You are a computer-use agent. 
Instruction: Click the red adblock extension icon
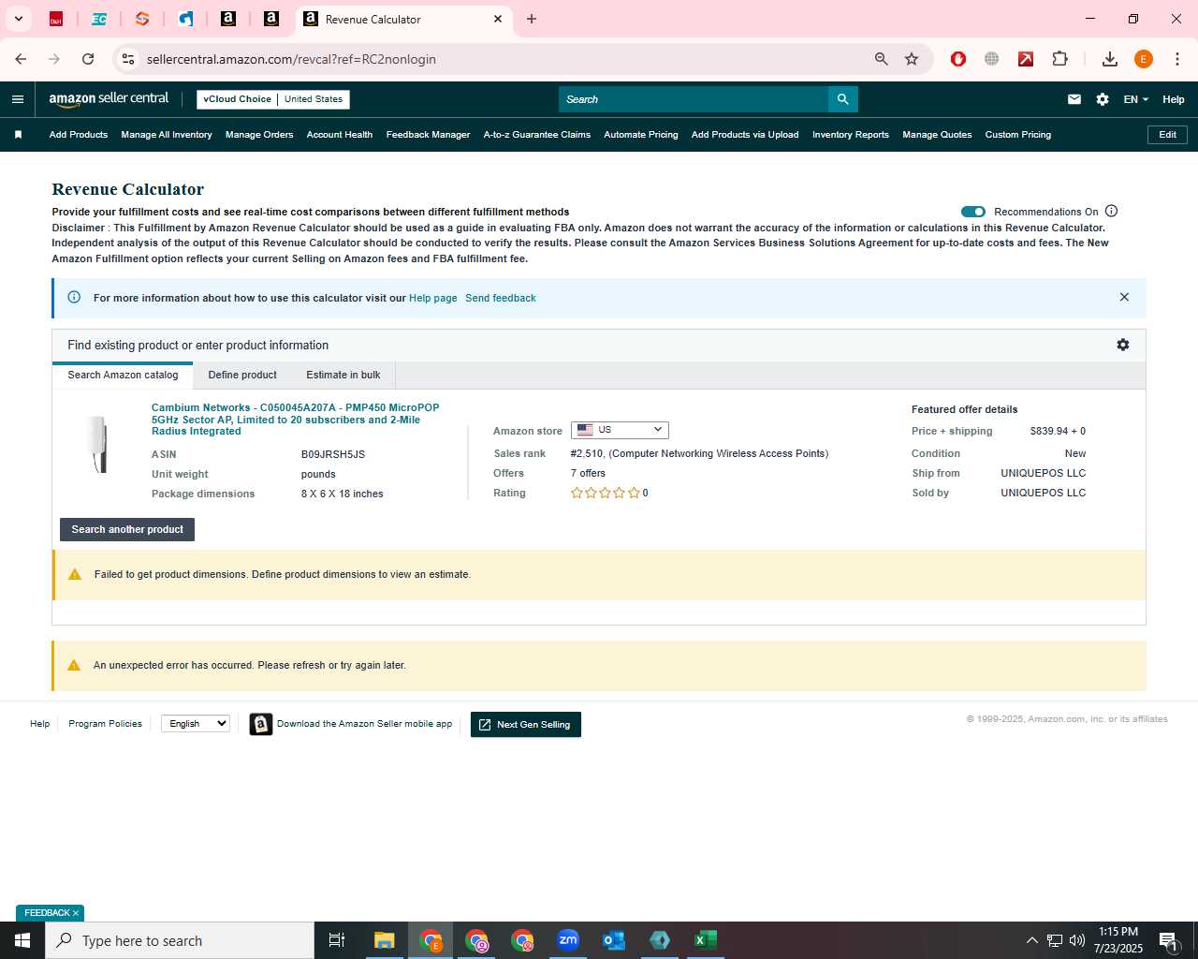tap(958, 59)
